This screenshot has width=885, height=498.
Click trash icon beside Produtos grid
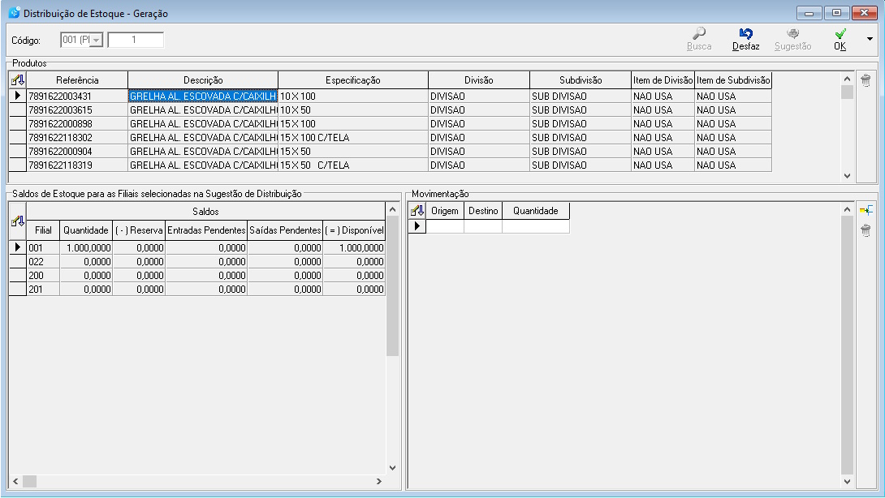point(866,80)
